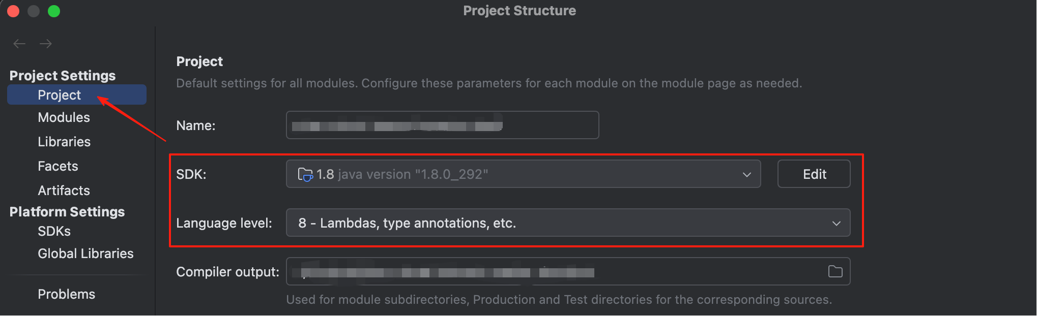
Task: Expand the SDK dropdown chevron
Action: tap(746, 174)
